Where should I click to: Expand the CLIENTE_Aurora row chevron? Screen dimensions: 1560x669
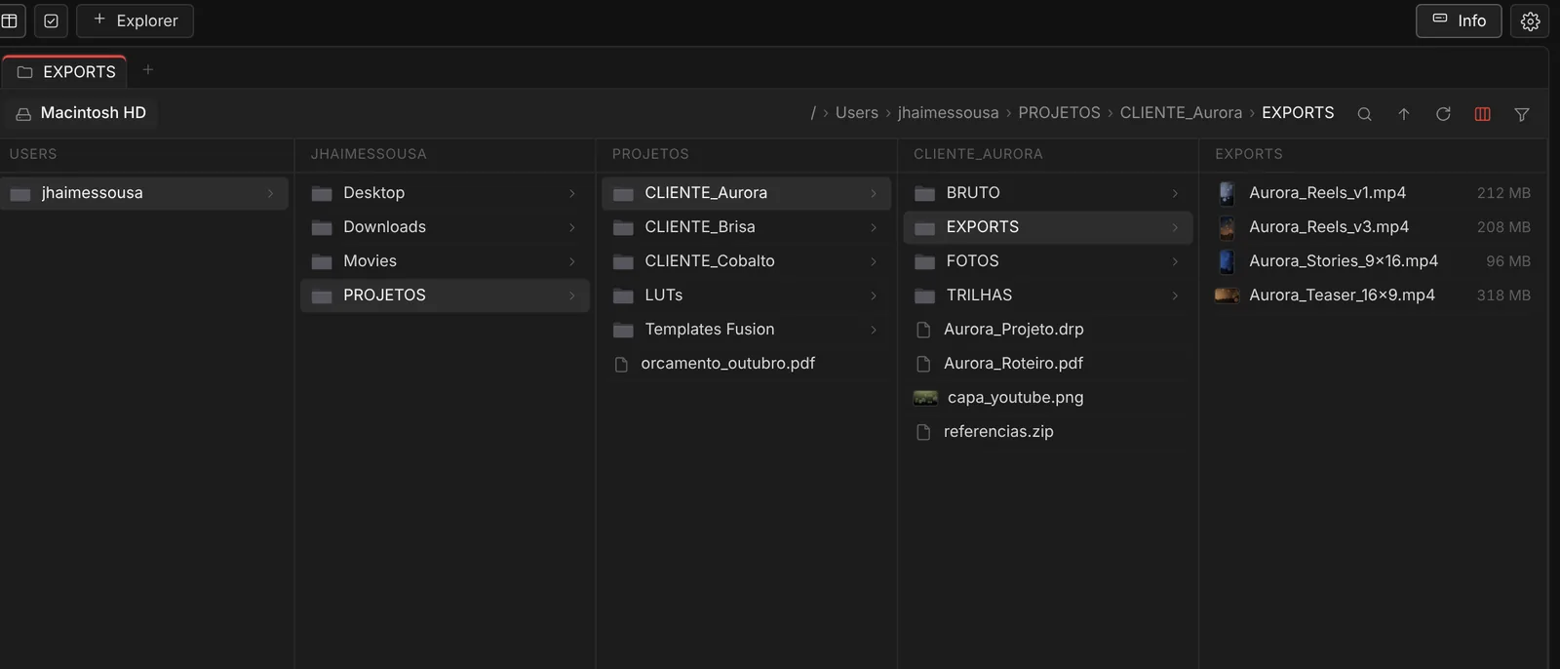pyautogui.click(x=874, y=193)
